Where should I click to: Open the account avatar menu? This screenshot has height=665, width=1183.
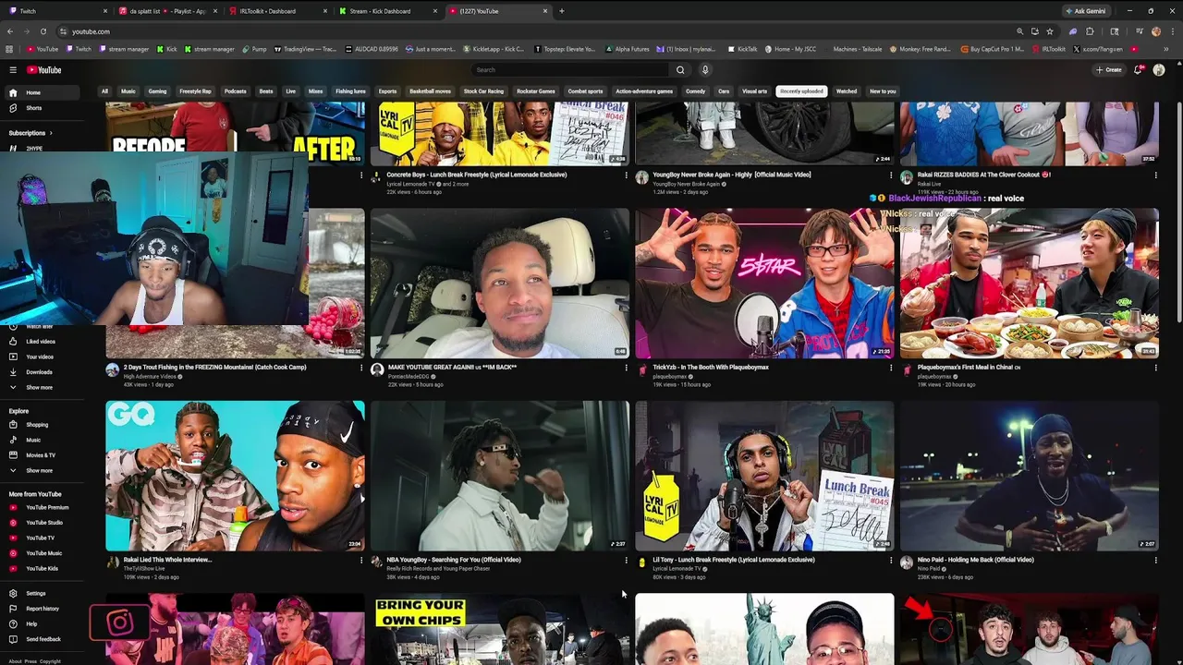click(x=1159, y=70)
